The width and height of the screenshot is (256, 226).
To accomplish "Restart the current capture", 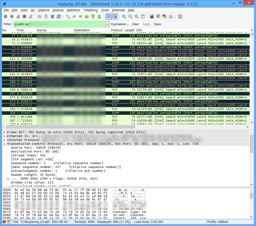I will pos(31,17).
